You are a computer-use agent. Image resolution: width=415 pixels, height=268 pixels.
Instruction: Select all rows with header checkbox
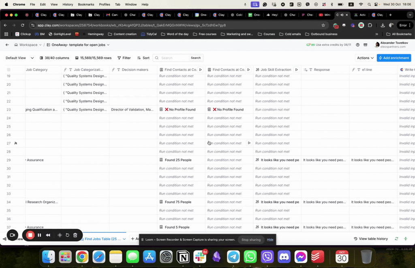pos(9,70)
